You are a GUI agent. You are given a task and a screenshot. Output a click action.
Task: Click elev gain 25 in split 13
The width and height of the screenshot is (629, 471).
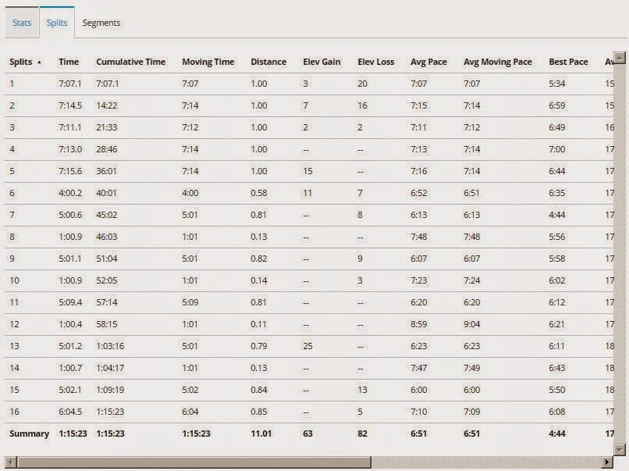[307, 346]
